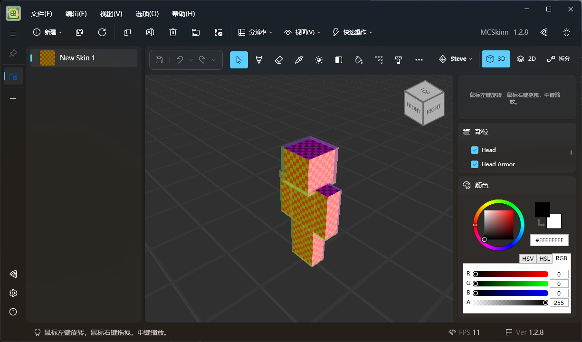This screenshot has height=342, width=582.
Task: Uncheck the Head part checkbox
Action: [x=474, y=150]
